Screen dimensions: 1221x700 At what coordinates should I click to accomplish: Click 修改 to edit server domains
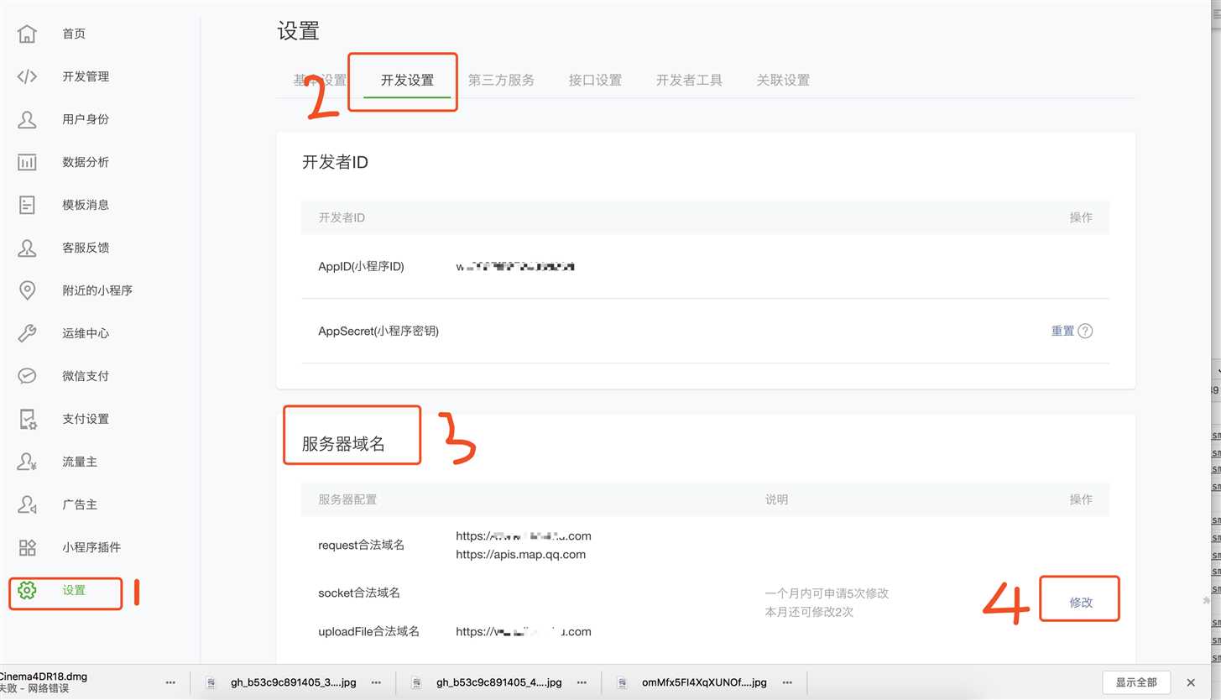1081,603
